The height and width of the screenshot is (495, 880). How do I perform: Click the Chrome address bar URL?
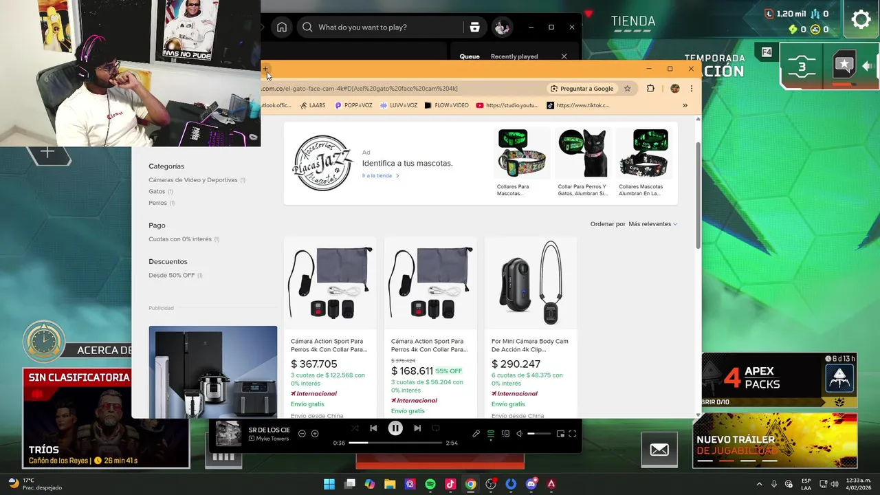coord(360,89)
